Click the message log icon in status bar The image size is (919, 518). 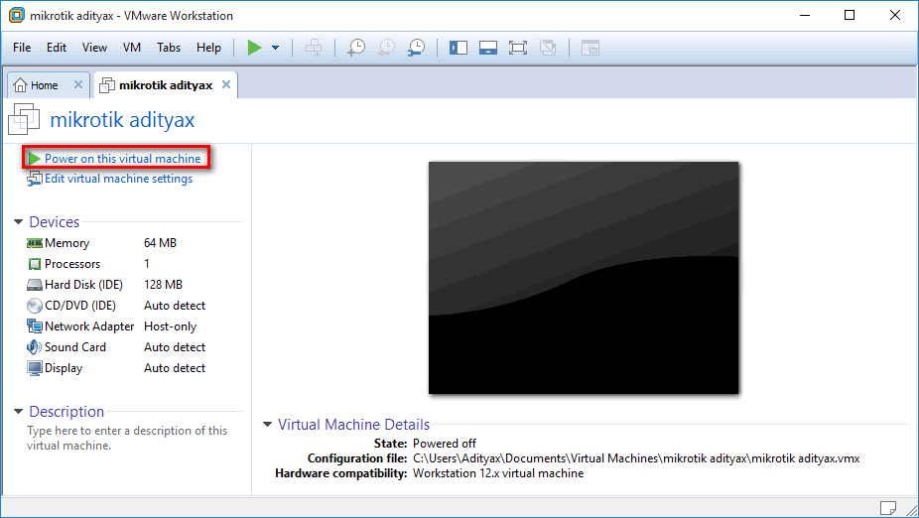(888, 507)
